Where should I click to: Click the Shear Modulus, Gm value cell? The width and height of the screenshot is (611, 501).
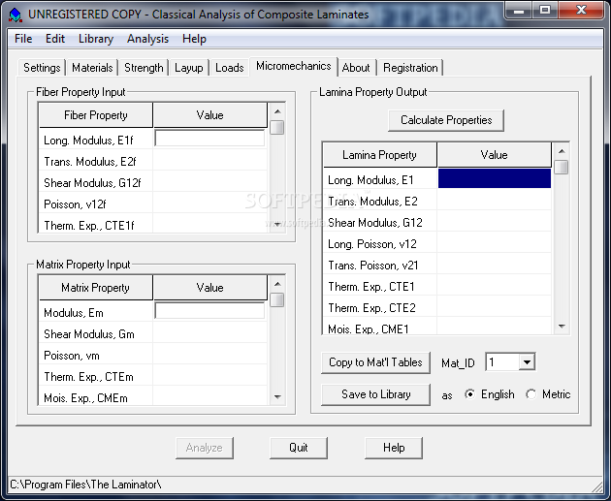pyautogui.click(x=210, y=333)
